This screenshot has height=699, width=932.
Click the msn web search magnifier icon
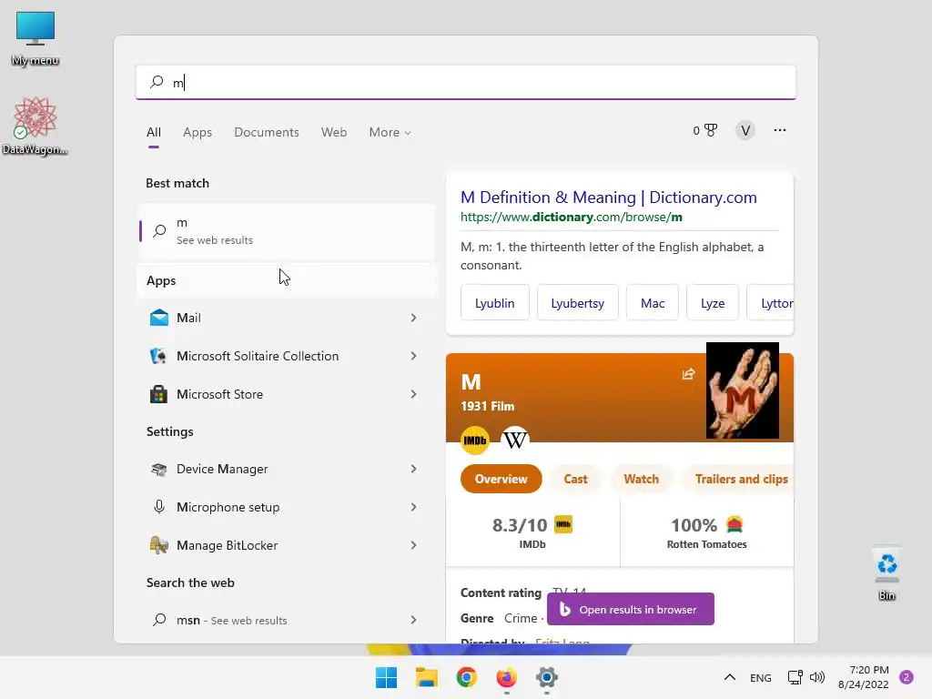click(x=158, y=620)
